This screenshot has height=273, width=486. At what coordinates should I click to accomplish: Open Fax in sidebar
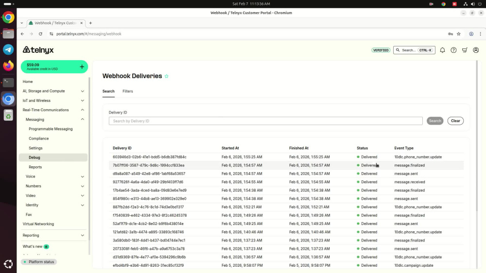click(x=29, y=214)
